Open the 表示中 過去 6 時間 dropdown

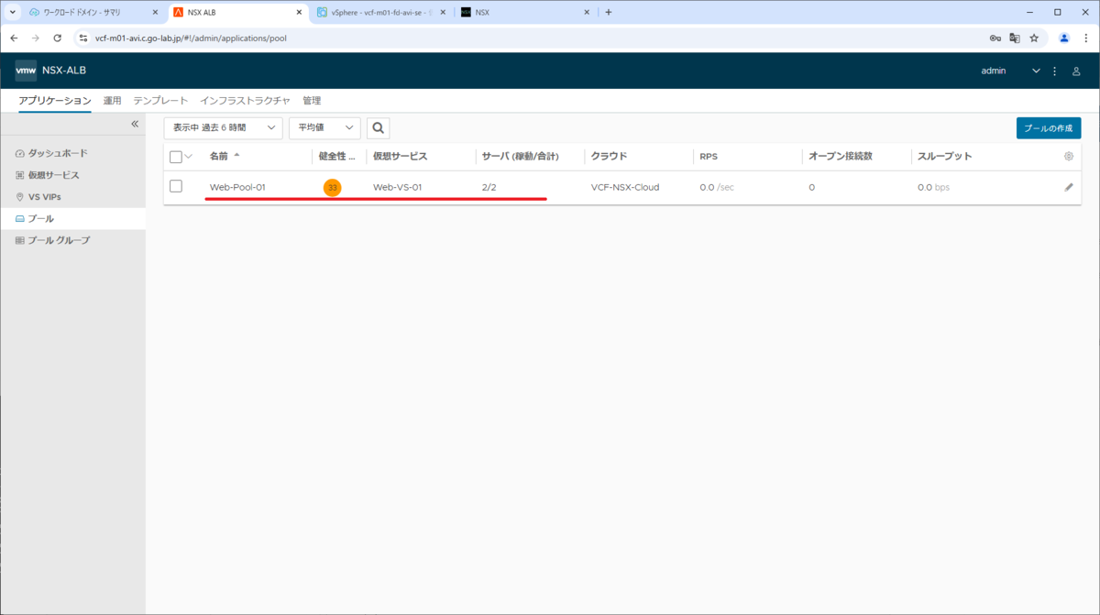coord(224,128)
